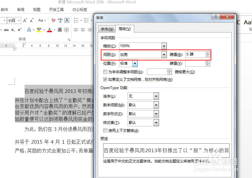Click the document line starting 并将于 2015 年 4 月
The image size is (252, 178).
pos(54,142)
